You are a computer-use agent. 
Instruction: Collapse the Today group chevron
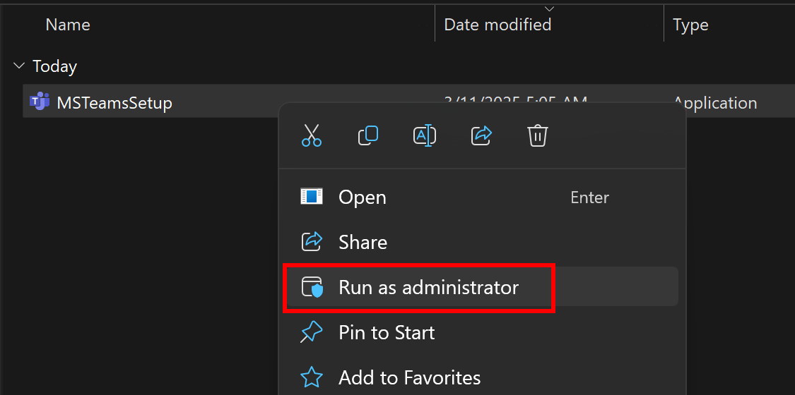(19, 66)
